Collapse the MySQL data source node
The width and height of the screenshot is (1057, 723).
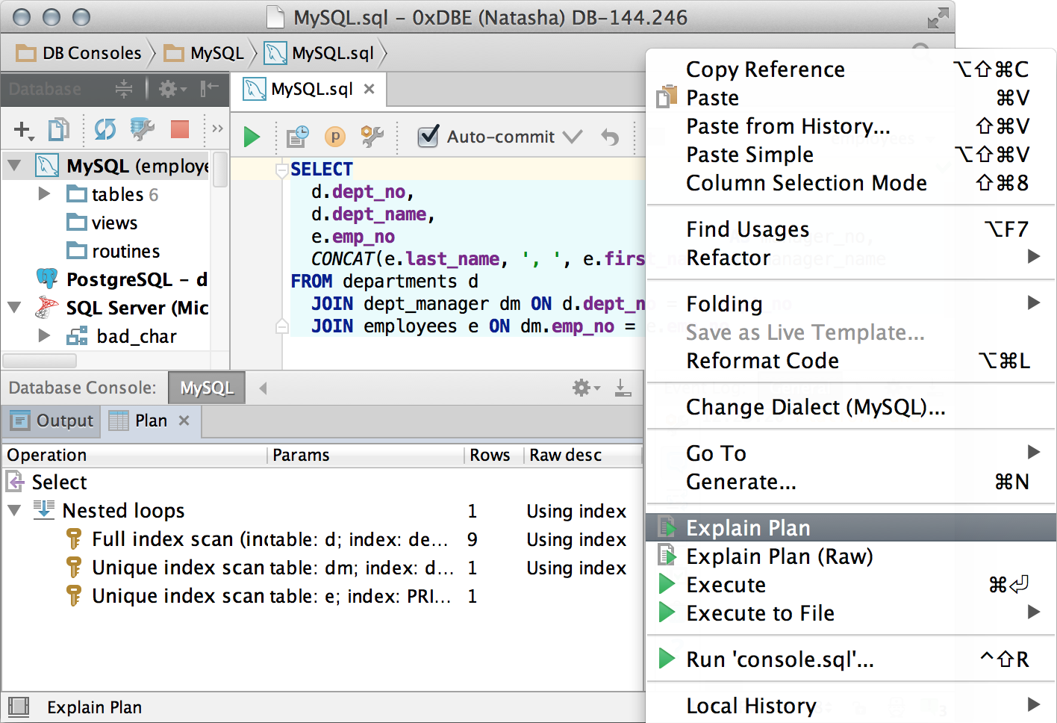[14, 165]
